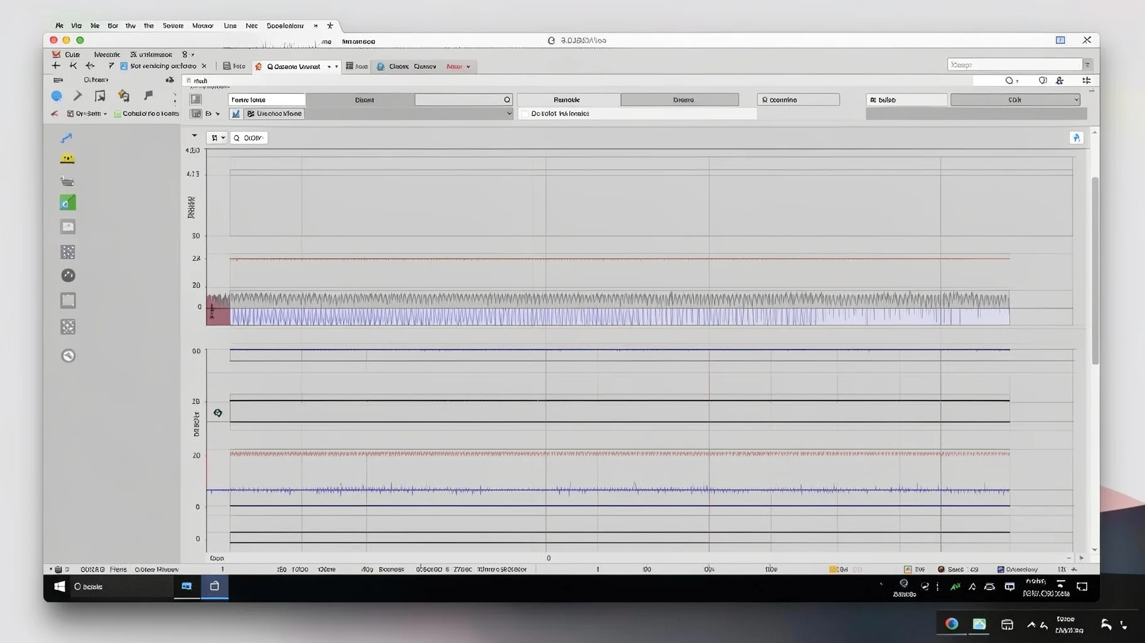Screen dimensions: 1145x643
Task: Click the search field at top-right
Action: coord(1015,65)
